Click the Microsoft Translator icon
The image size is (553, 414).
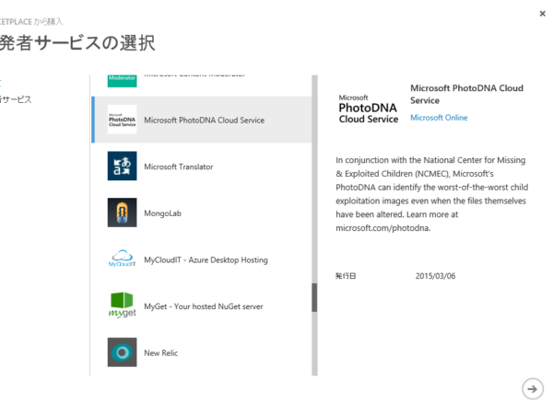tap(122, 166)
